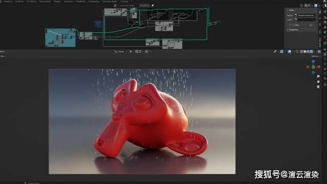Screen dimensions: 327x184
Task: Open viewport gizmo options dropdown
Action: 285,52
